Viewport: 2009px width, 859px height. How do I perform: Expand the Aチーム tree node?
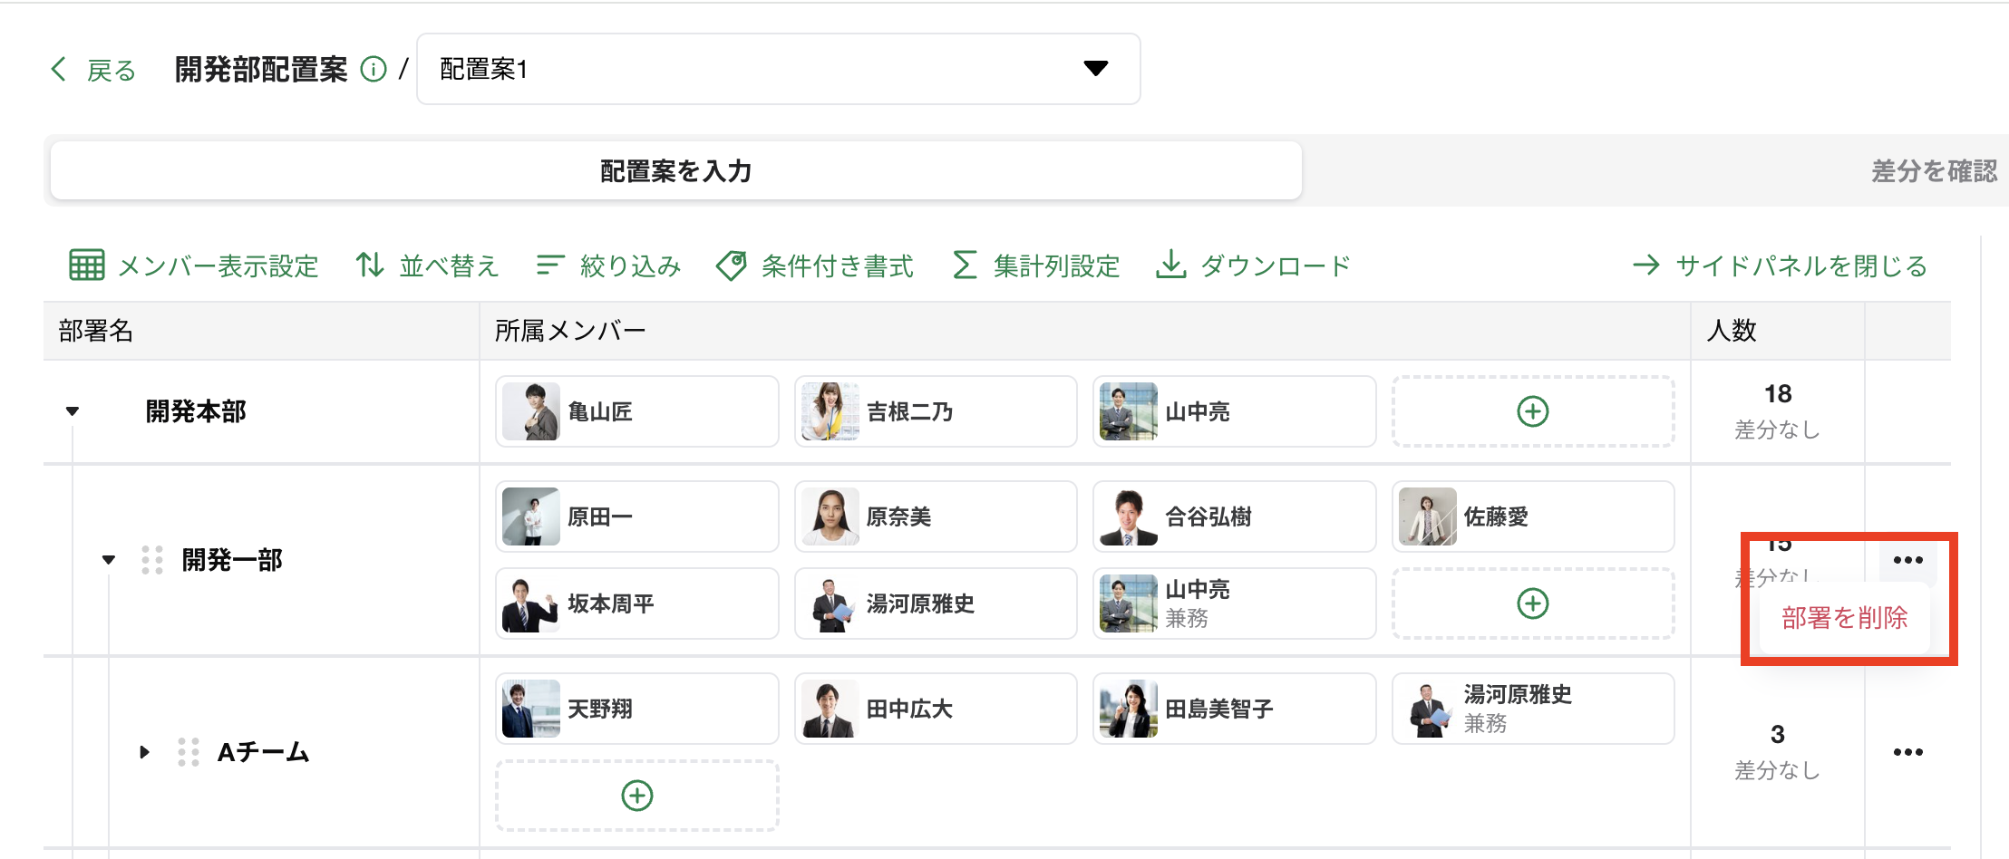[x=144, y=752]
